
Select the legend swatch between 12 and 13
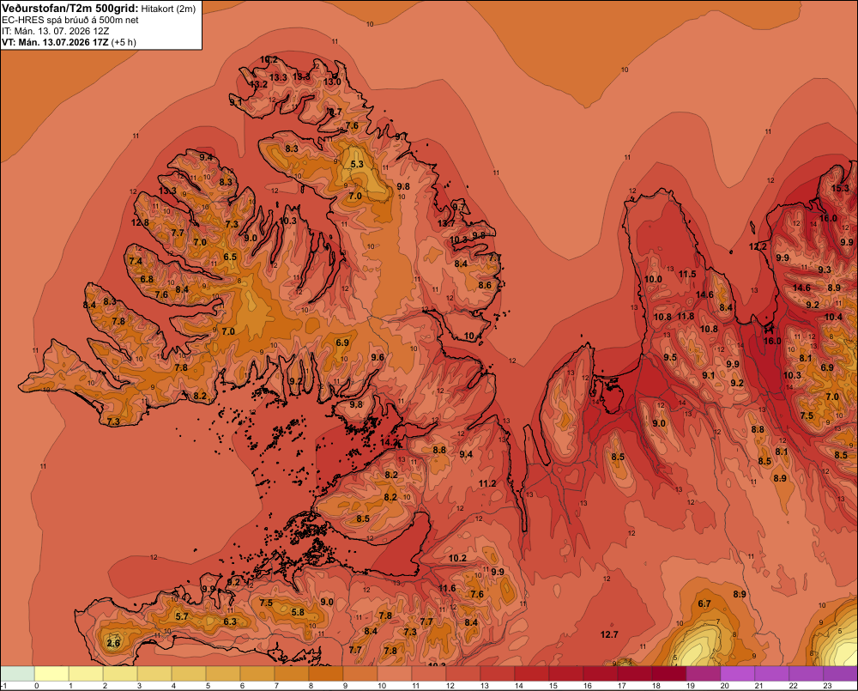[463, 674]
